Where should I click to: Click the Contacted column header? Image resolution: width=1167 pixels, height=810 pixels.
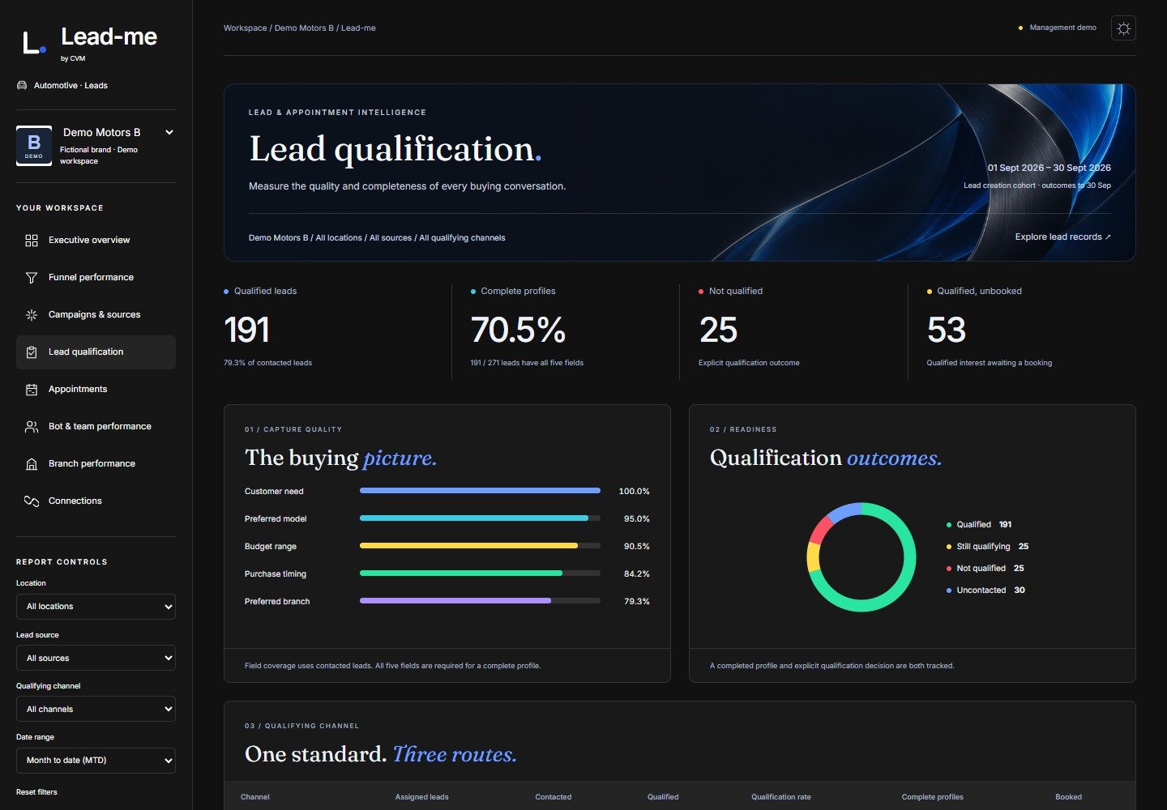[554, 797]
